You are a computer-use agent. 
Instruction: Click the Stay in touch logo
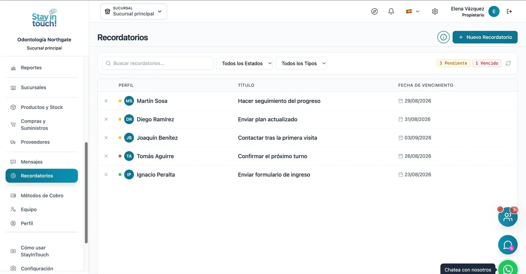[x=44, y=18]
